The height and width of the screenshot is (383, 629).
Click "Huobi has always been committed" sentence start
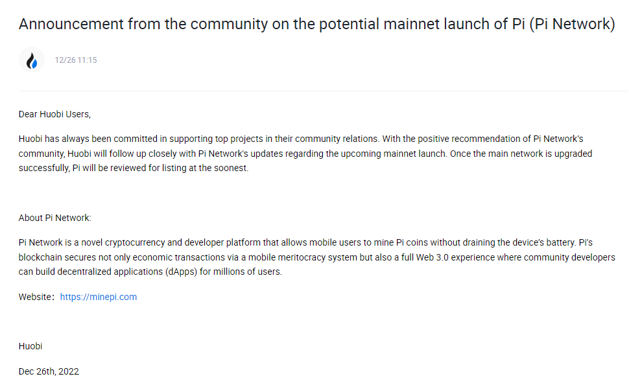(x=84, y=139)
